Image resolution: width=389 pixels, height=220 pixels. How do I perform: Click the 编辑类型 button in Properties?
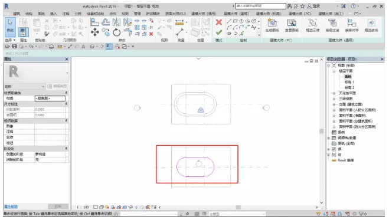tap(57, 86)
